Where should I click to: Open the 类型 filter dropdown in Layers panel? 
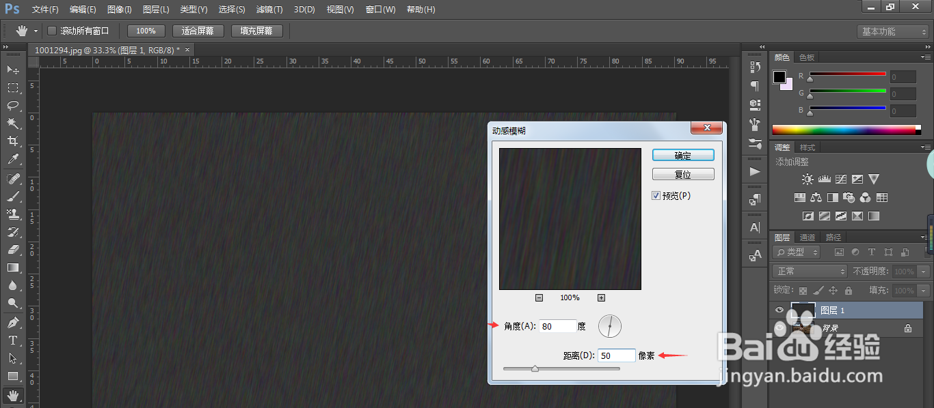pos(795,252)
